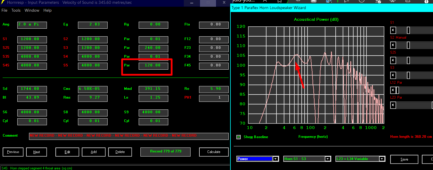Select the F45 input field
433x170 pixels.
pyautogui.click(x=214, y=66)
